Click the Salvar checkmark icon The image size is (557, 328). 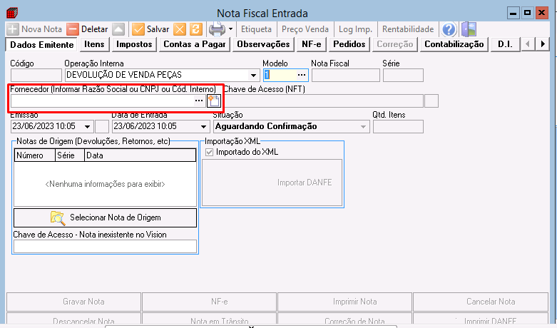[x=138, y=29]
